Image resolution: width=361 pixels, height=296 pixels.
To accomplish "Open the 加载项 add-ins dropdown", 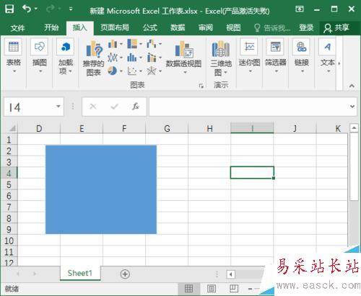I will [66, 57].
